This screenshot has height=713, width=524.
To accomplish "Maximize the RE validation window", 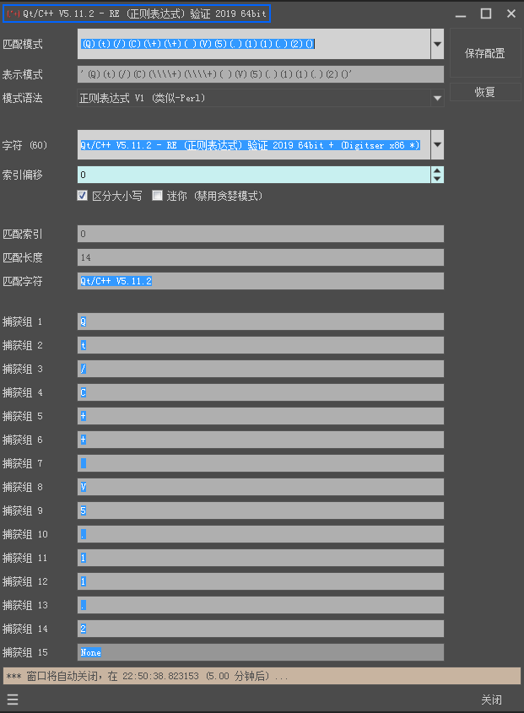I will (x=486, y=14).
